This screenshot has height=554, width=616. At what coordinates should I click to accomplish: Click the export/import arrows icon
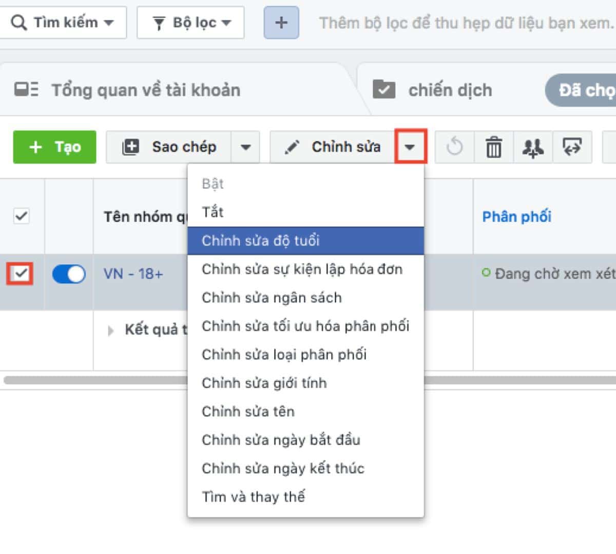[x=572, y=147]
